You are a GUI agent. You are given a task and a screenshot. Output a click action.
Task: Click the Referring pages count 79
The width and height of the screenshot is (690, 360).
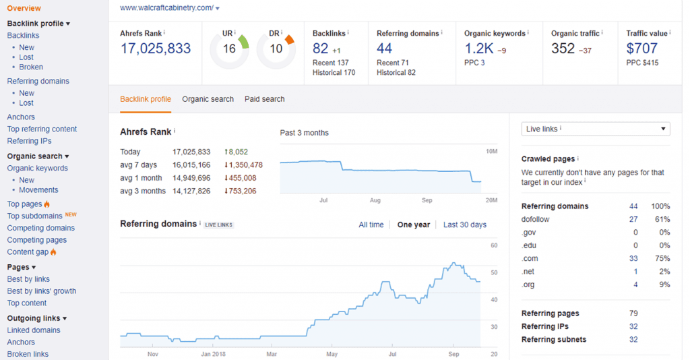[x=633, y=313]
